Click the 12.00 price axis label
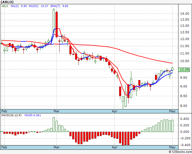192x154 pixels. click(185, 39)
